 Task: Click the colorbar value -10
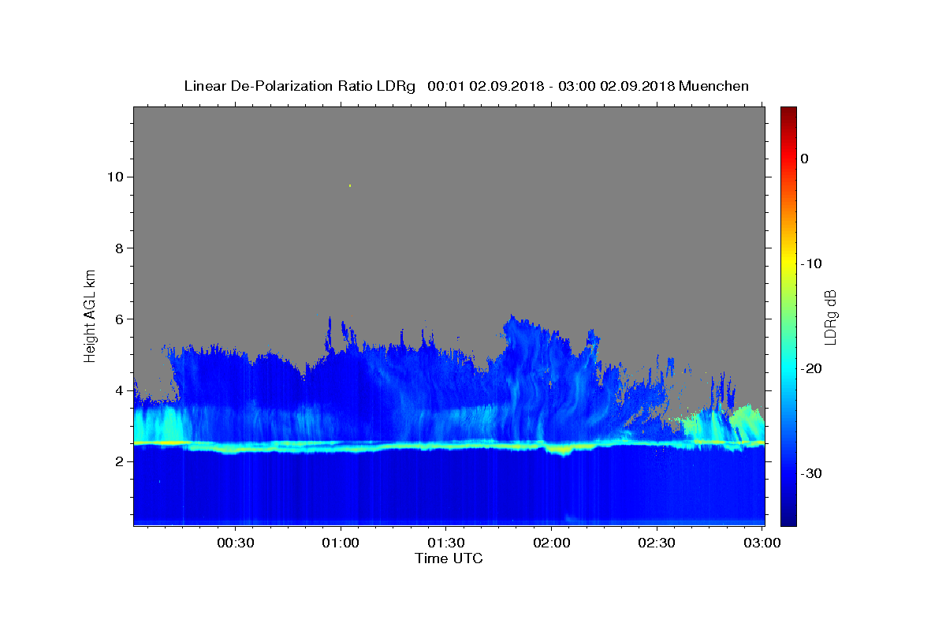(811, 263)
